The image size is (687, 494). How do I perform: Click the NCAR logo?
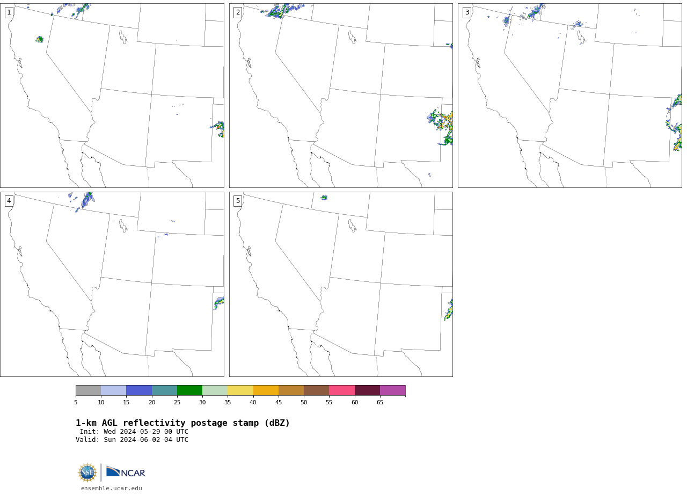(126, 472)
